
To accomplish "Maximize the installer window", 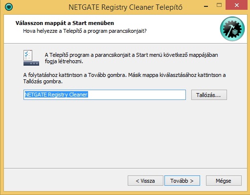I will pos(219,5).
